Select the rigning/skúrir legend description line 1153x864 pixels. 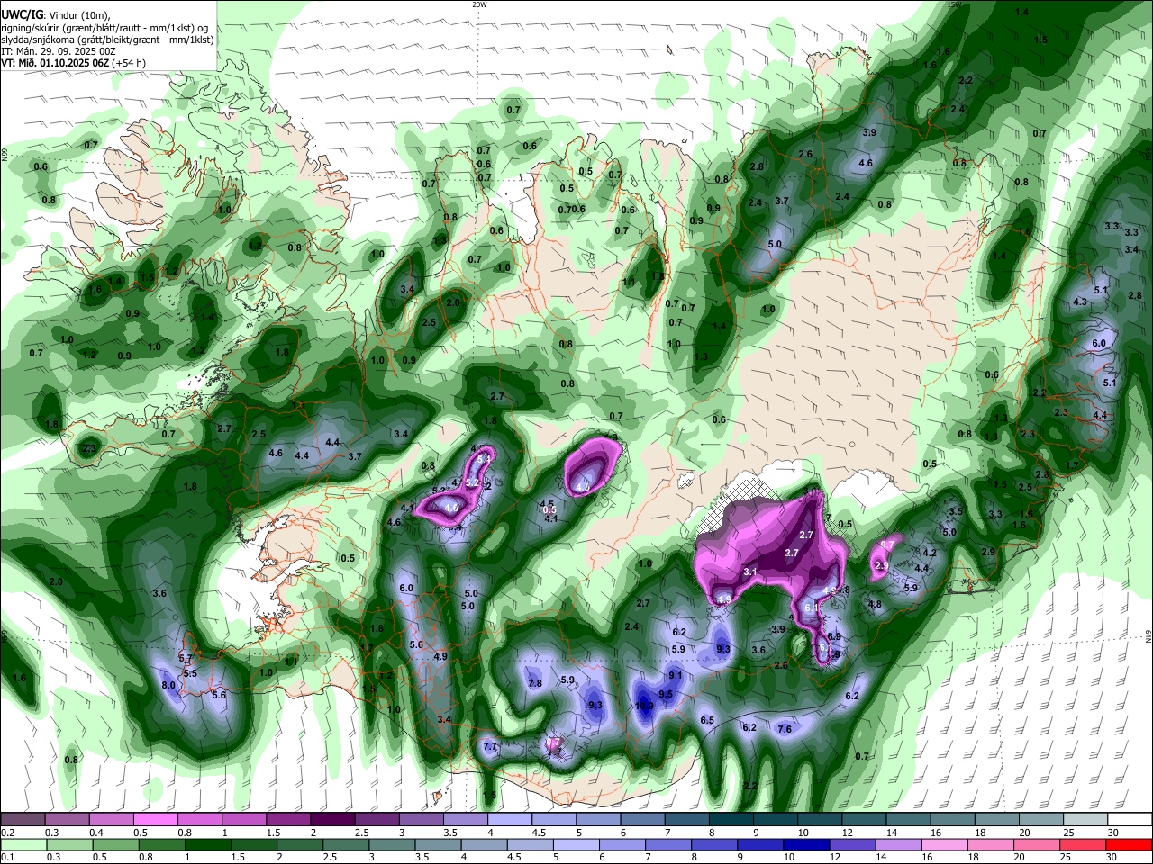click(x=104, y=28)
